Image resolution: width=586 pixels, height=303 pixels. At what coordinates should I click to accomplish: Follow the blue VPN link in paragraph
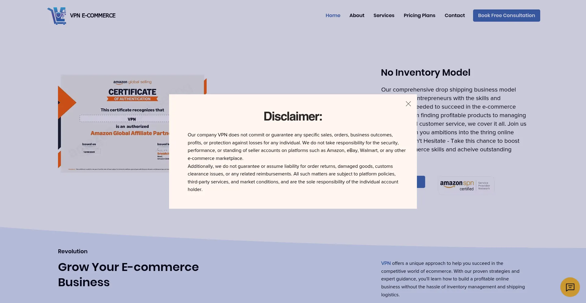click(386, 263)
